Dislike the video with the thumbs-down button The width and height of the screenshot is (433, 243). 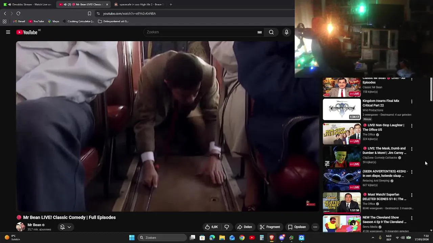[227, 227]
